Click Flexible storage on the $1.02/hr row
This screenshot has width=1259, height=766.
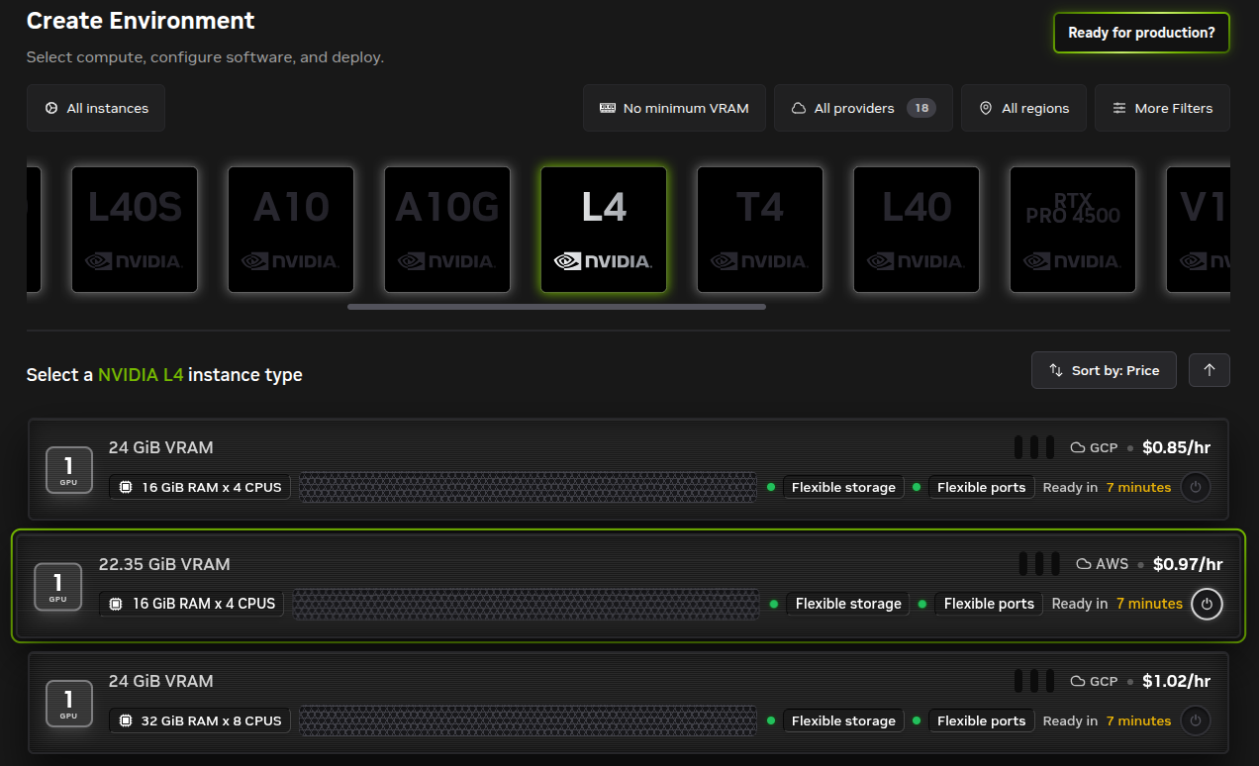(x=843, y=720)
